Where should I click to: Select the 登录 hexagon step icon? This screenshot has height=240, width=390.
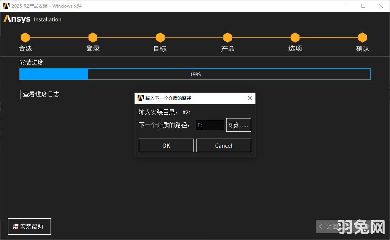pyautogui.click(x=93, y=38)
